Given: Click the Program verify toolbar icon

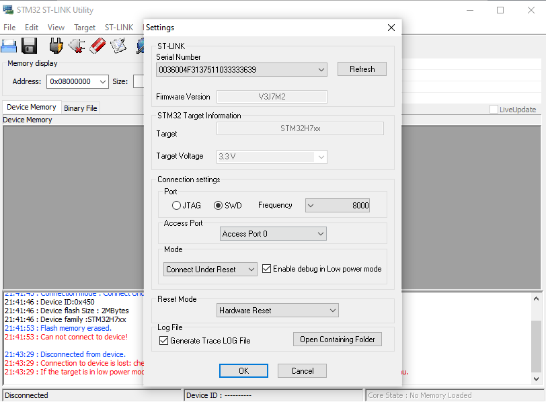Looking at the screenshot, I should [118, 46].
